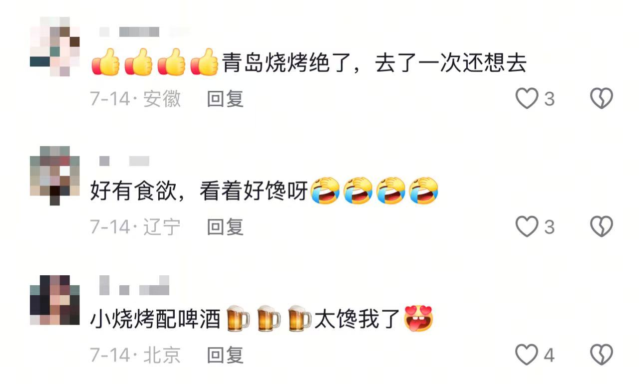Reply (回复) to the 安徽 comment

(225, 99)
